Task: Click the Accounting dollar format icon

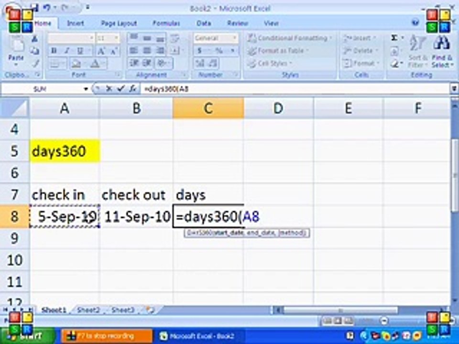Action: (x=200, y=51)
